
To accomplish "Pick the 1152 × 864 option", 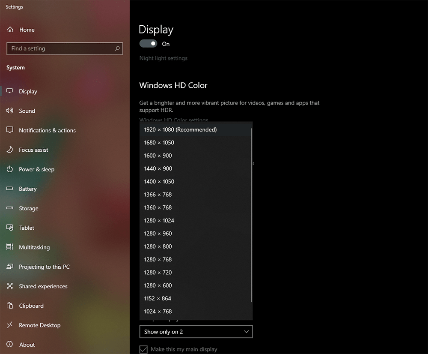I will click(196, 298).
